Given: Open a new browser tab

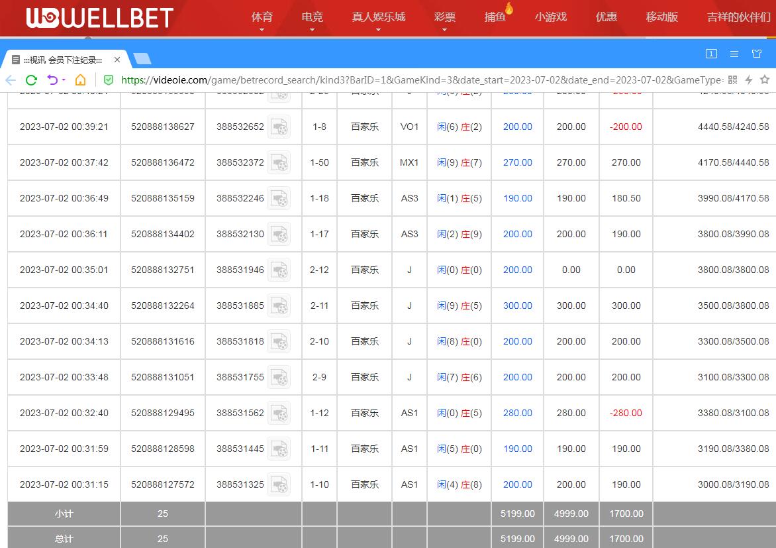Looking at the screenshot, I should point(142,60).
